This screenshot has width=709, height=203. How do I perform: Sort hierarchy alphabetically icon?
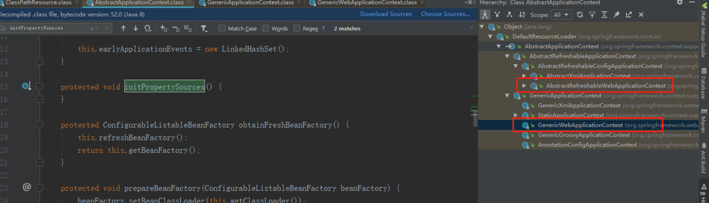pos(522,14)
